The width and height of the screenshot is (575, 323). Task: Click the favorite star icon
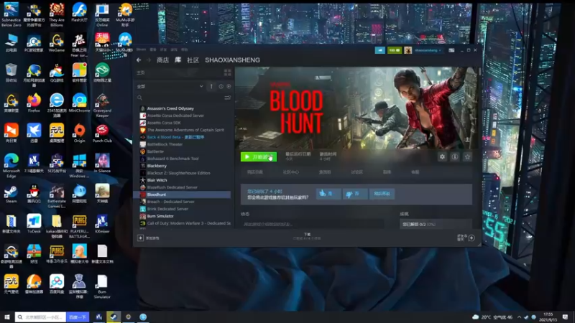[x=467, y=156]
